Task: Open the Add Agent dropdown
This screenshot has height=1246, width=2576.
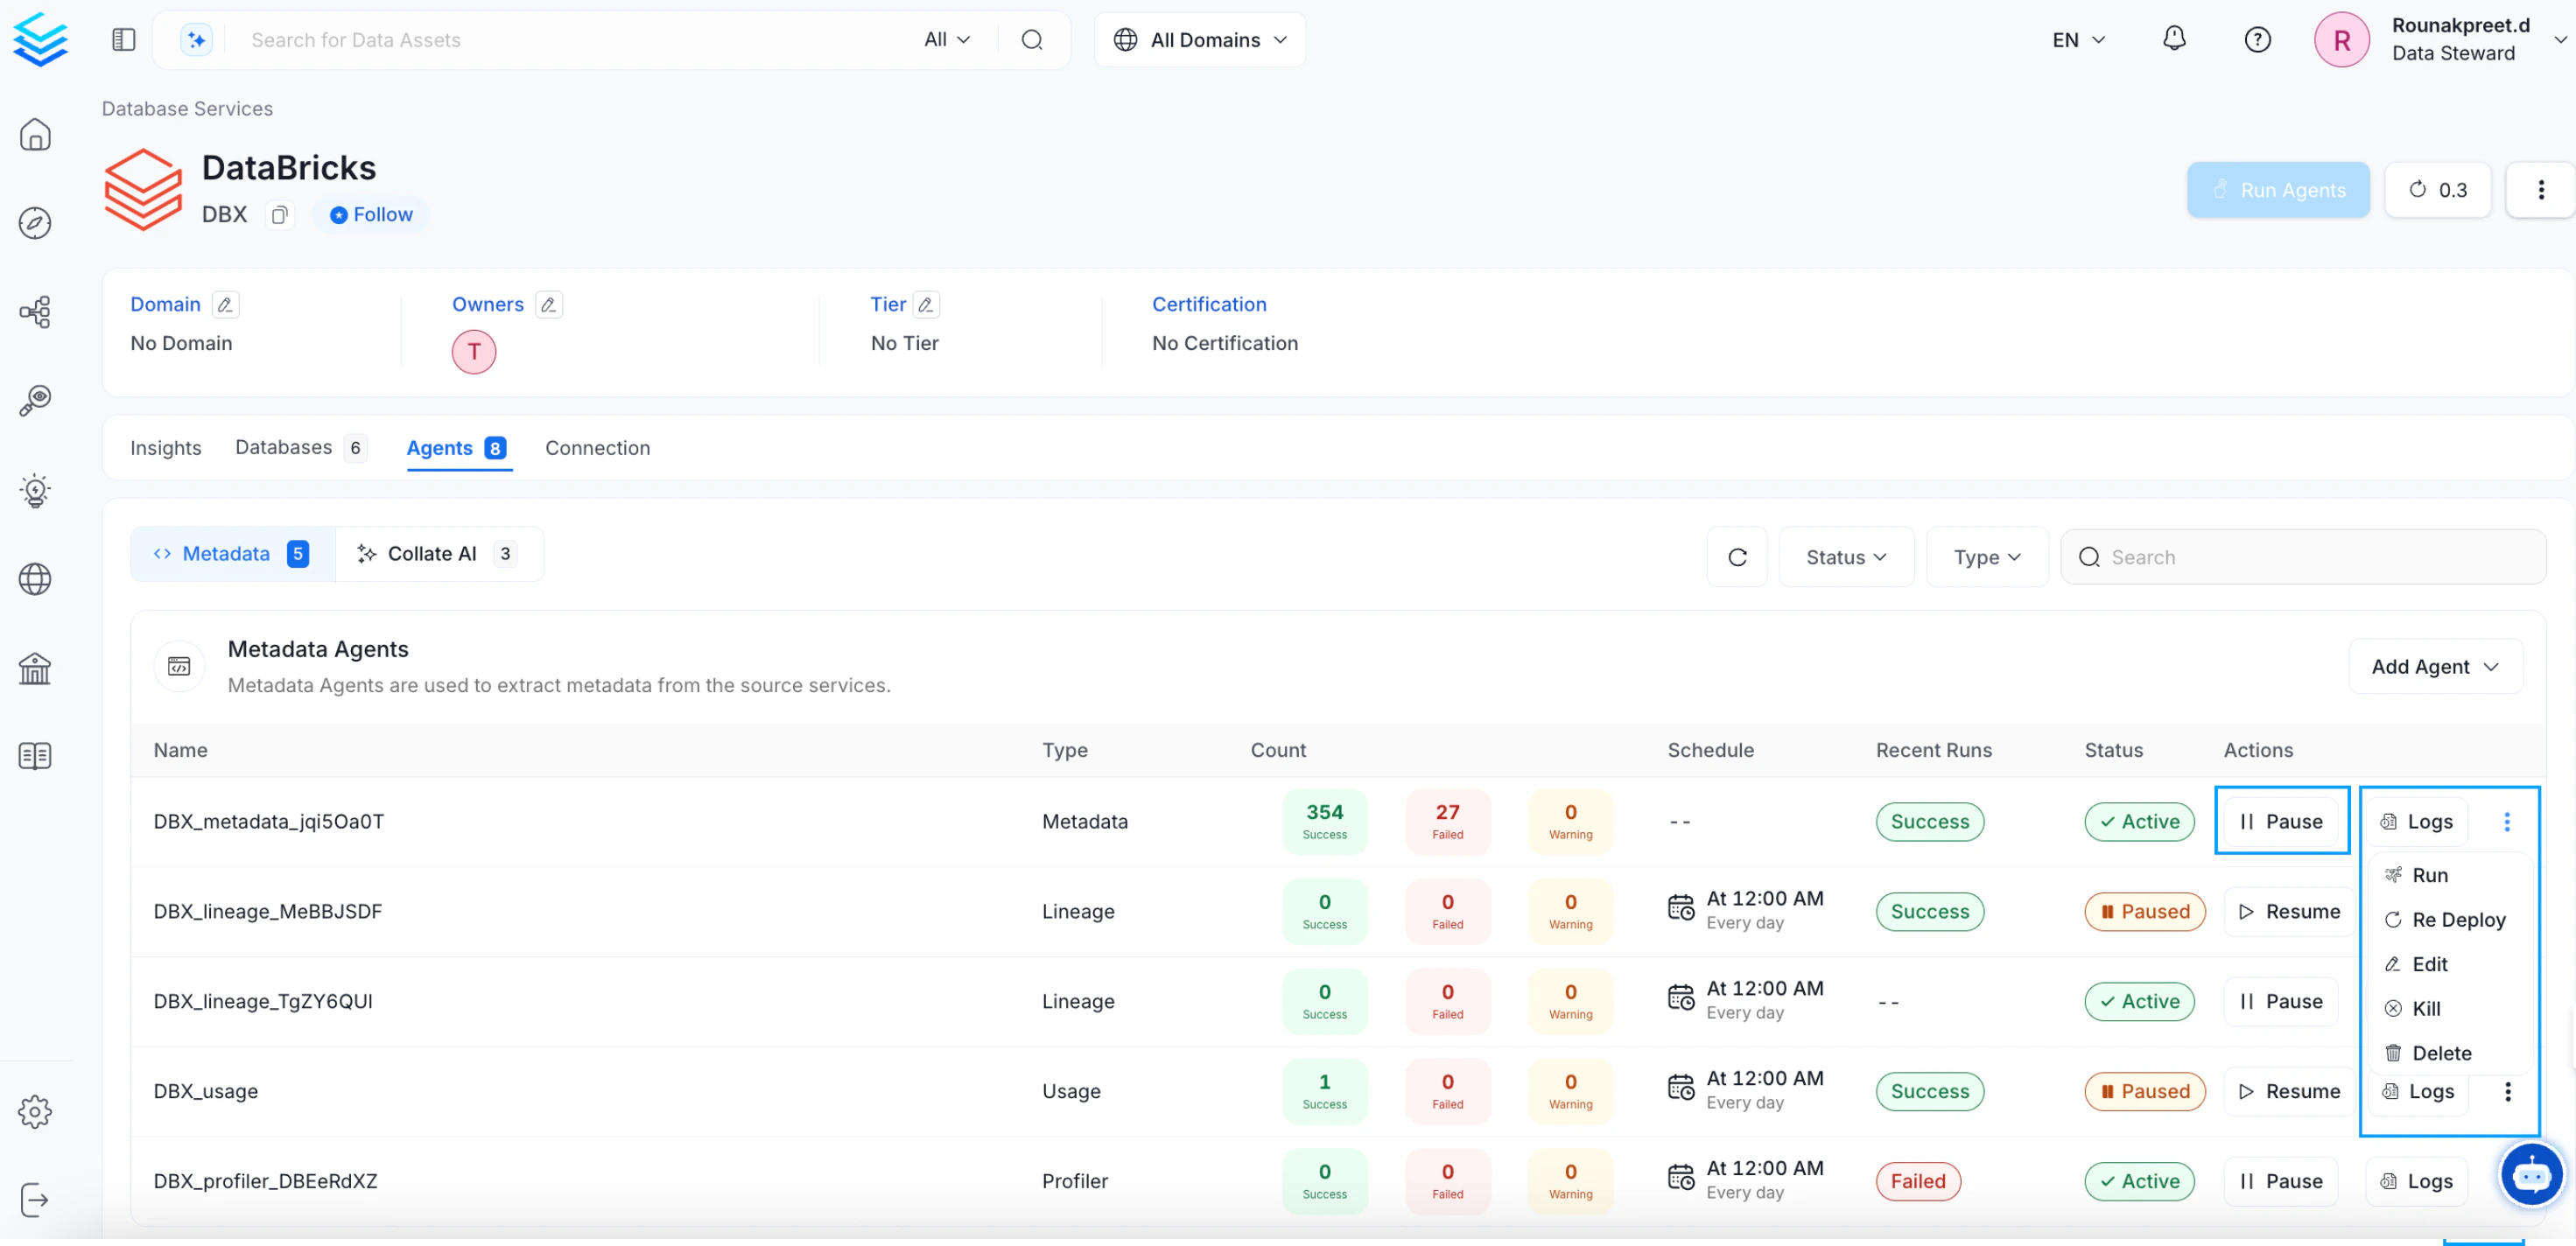Action: 2434,666
